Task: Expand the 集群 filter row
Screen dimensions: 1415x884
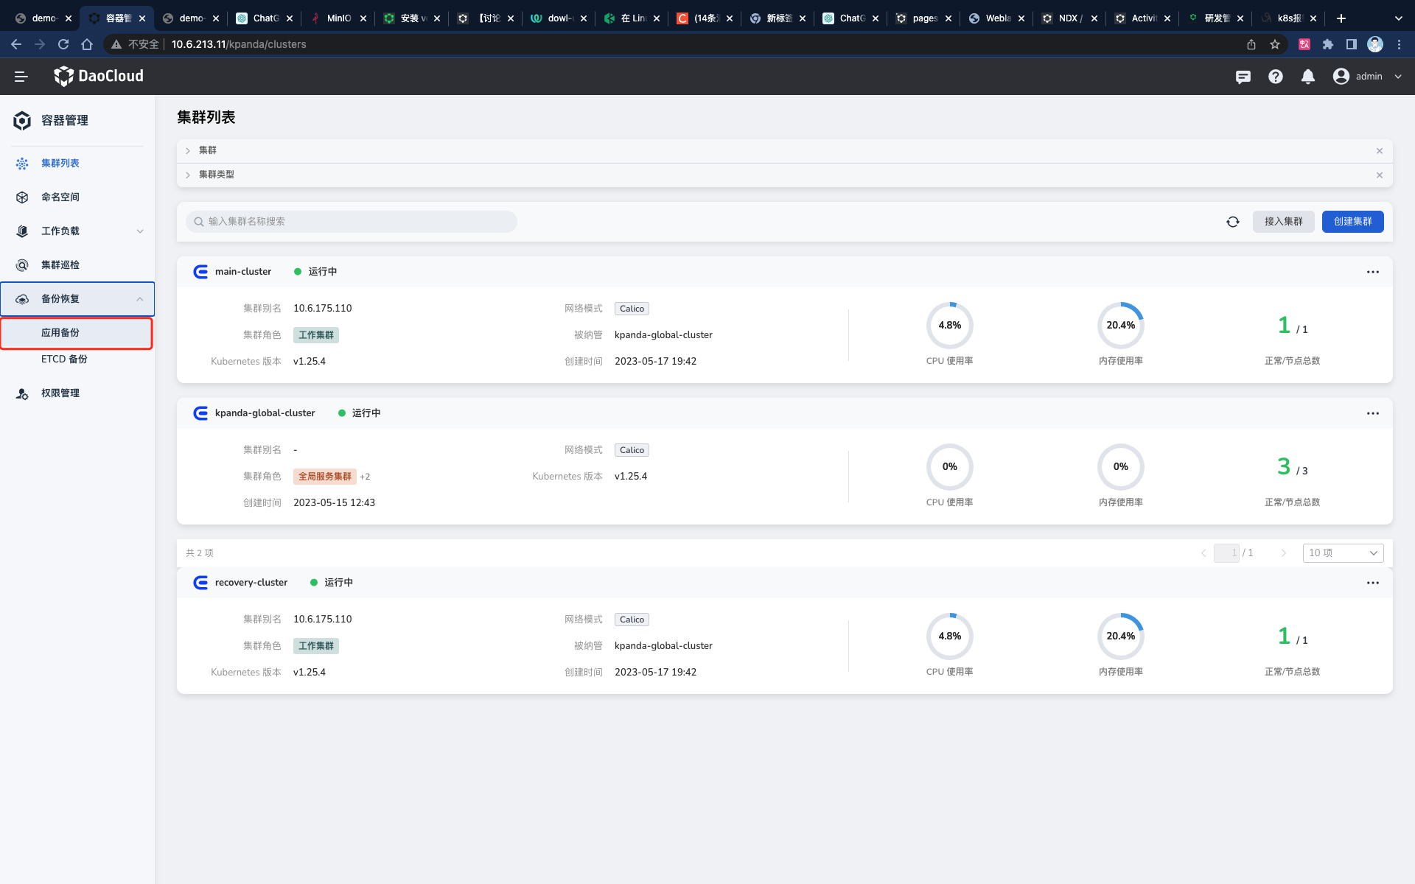Action: click(x=188, y=151)
